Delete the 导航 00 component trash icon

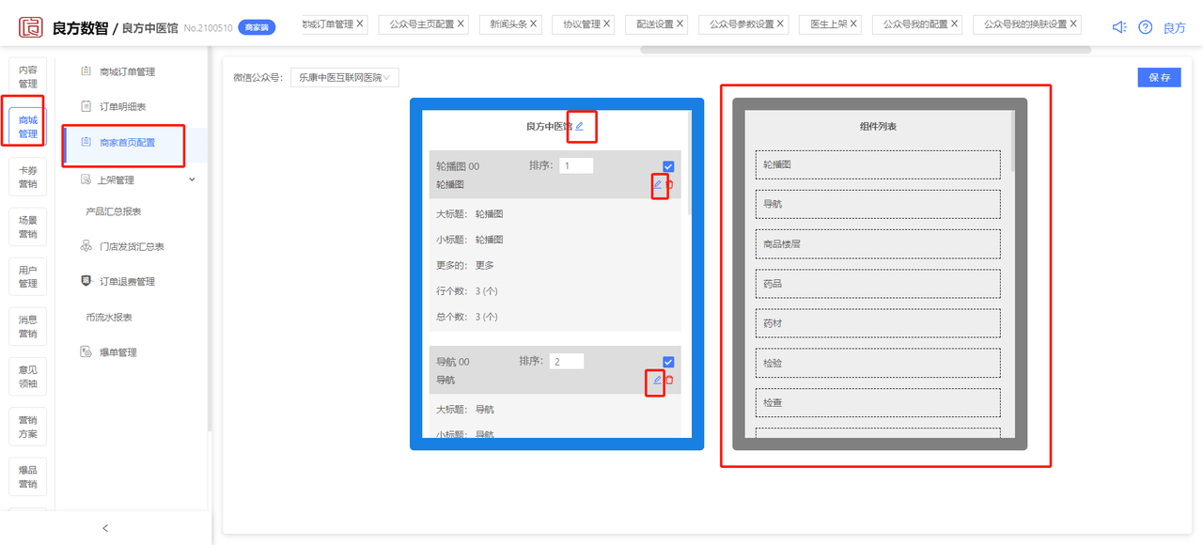coord(670,380)
